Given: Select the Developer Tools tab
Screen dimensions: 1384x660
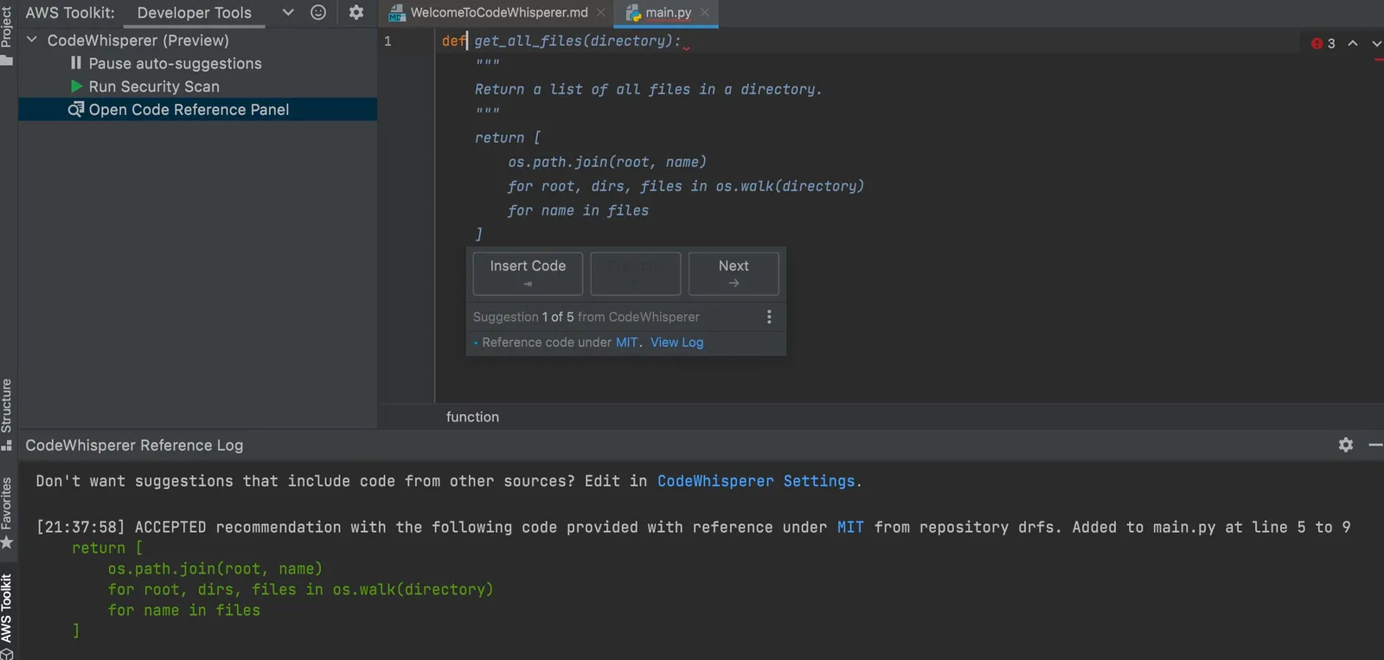Looking at the screenshot, I should click(195, 13).
